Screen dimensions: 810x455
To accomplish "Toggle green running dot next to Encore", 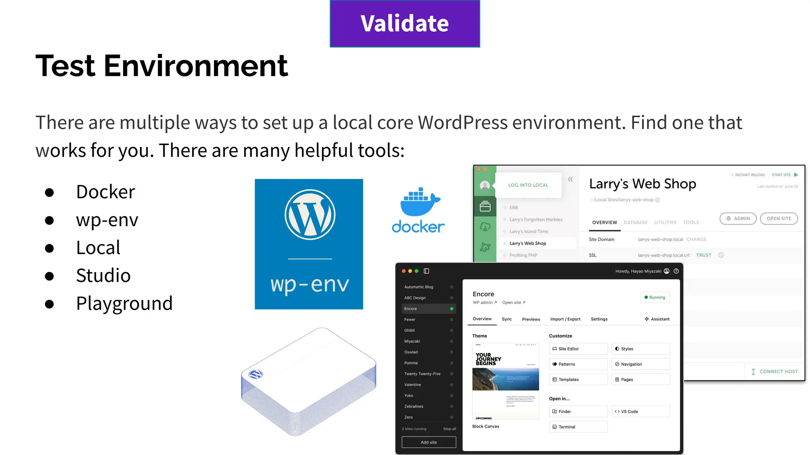I will [x=452, y=309].
